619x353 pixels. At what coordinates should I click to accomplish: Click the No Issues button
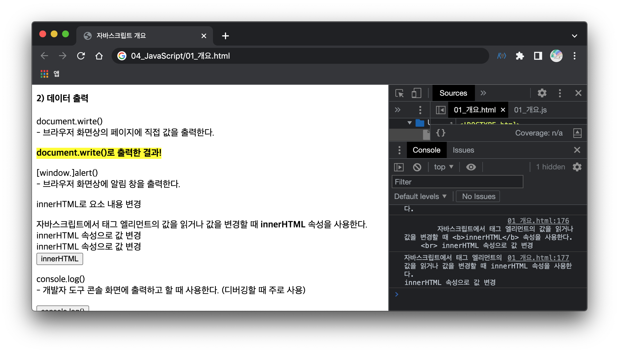coord(478,196)
